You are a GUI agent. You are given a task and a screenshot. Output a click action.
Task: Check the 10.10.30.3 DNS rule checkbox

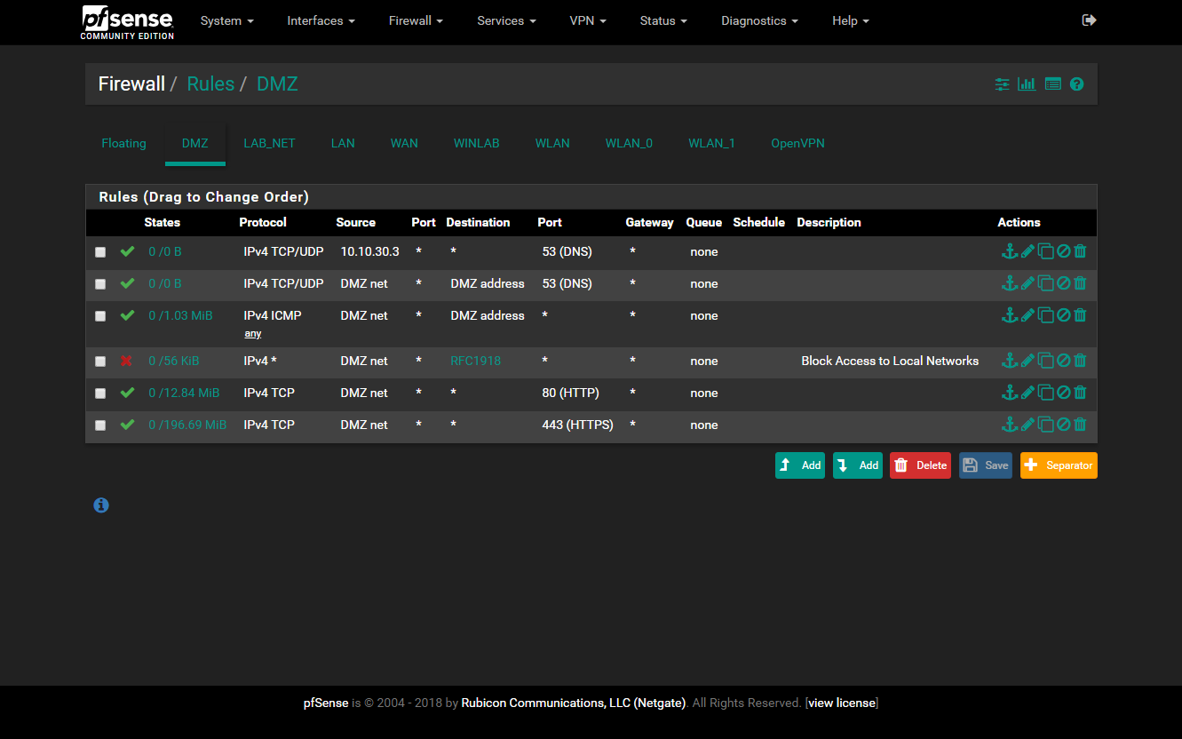pyautogui.click(x=100, y=252)
